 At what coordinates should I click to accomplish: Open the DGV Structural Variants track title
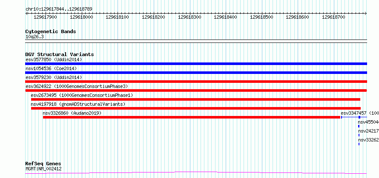pyautogui.click(x=60, y=54)
